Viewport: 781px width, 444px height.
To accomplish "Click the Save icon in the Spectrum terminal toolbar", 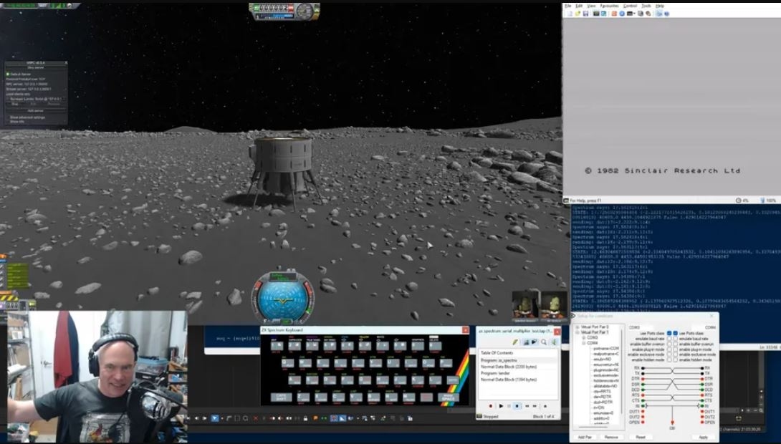I will tap(586, 14).
